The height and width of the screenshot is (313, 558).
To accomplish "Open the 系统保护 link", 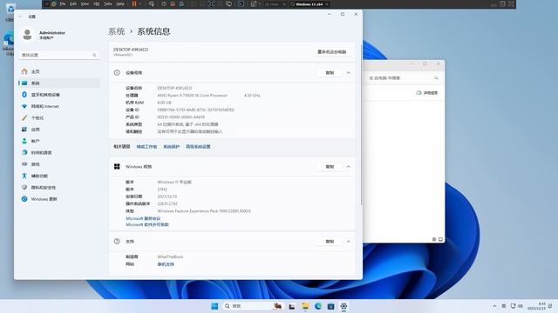I will 171,147.
